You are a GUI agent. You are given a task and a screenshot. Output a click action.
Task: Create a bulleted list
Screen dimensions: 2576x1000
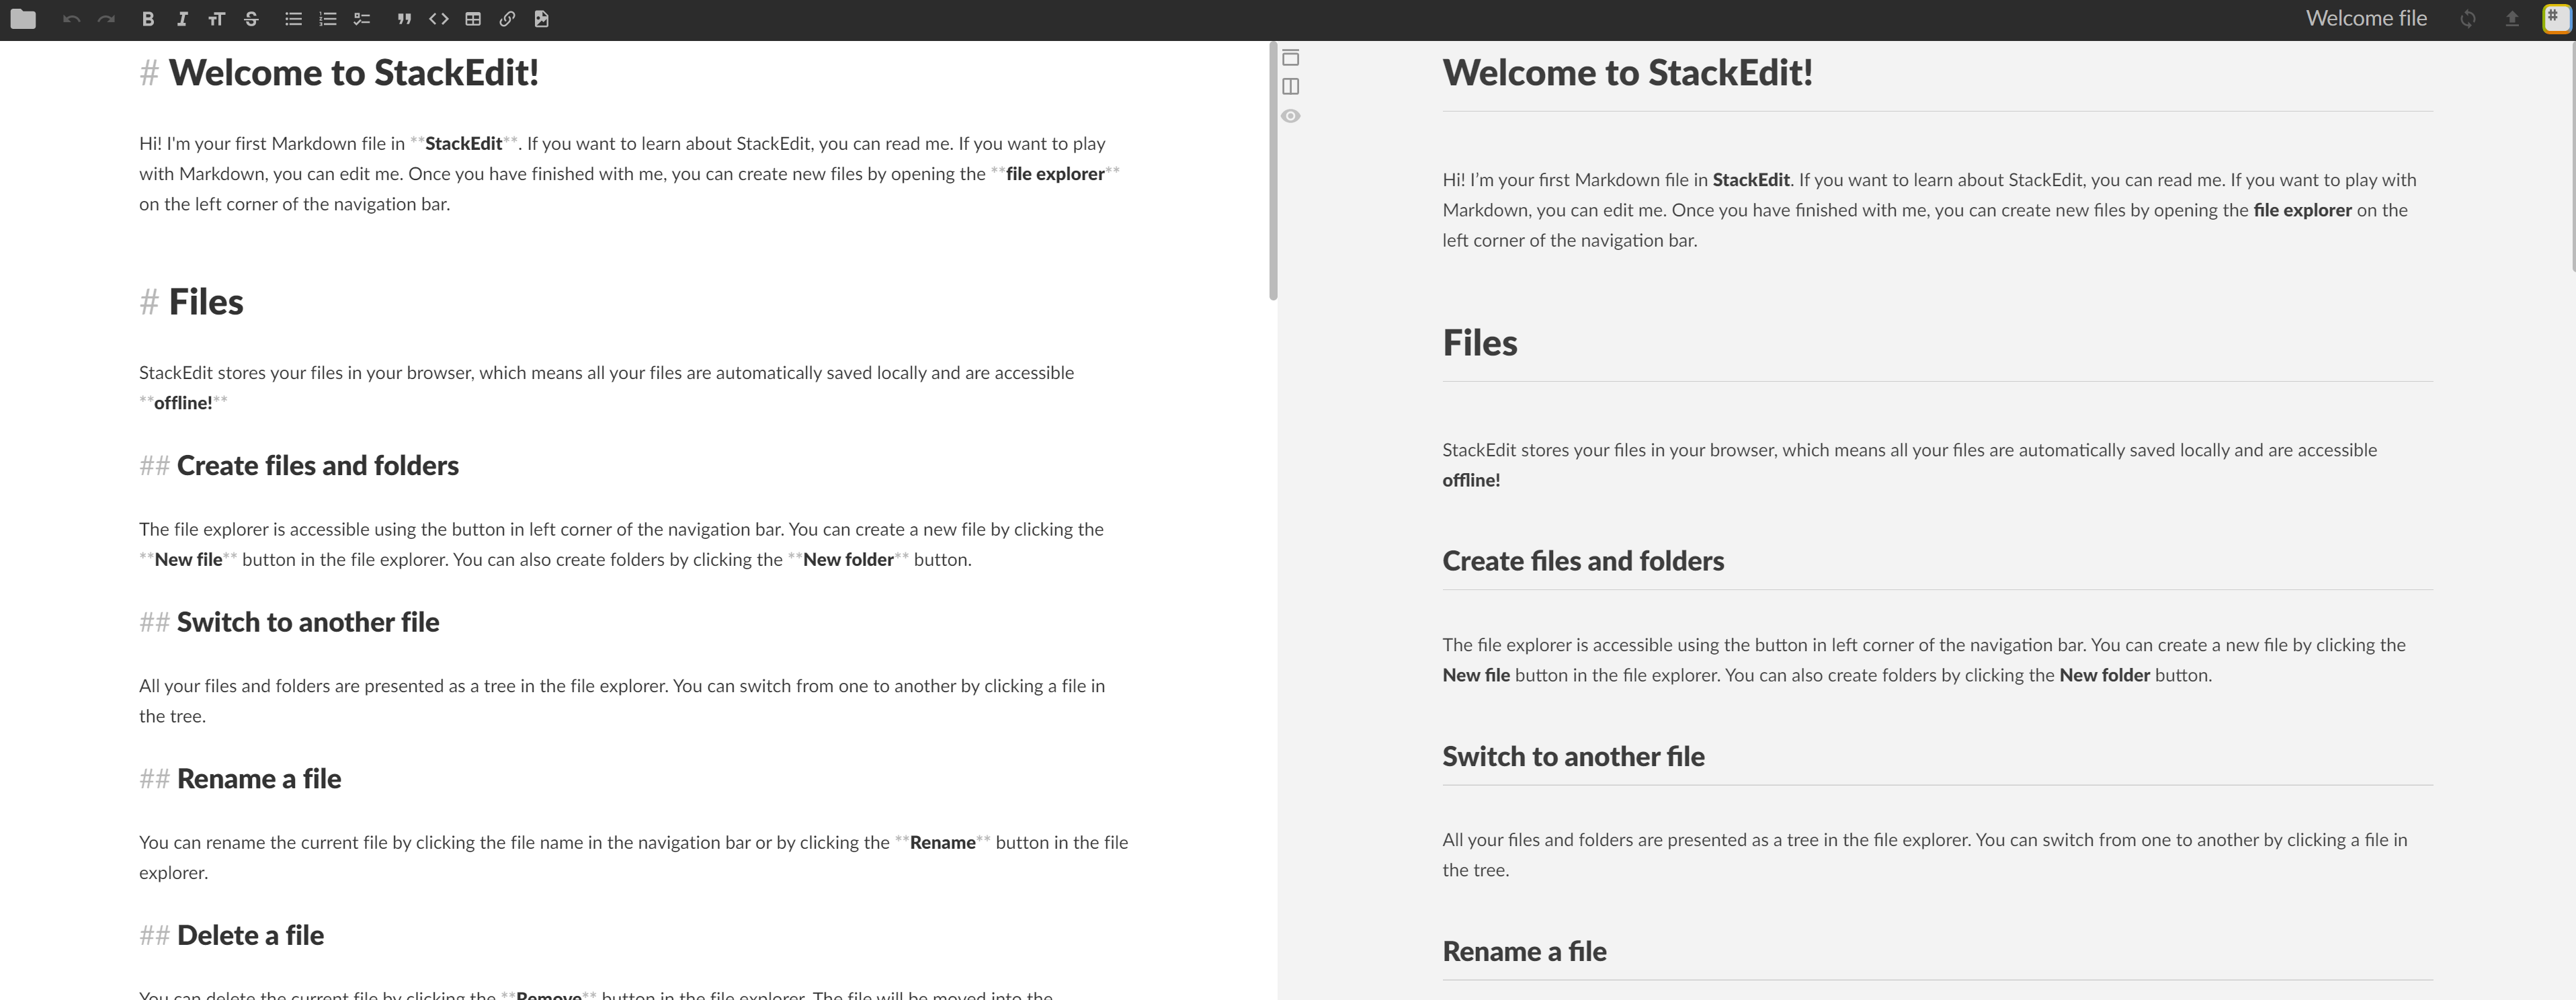coord(293,18)
